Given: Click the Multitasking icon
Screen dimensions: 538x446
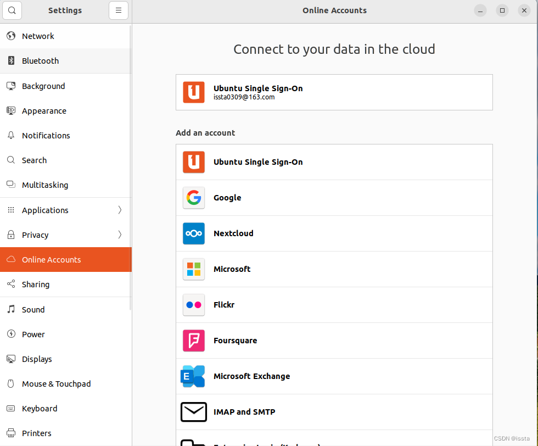Looking at the screenshot, I should [x=11, y=185].
